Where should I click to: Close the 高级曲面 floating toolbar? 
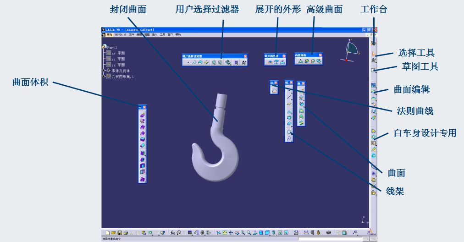click(x=320, y=55)
